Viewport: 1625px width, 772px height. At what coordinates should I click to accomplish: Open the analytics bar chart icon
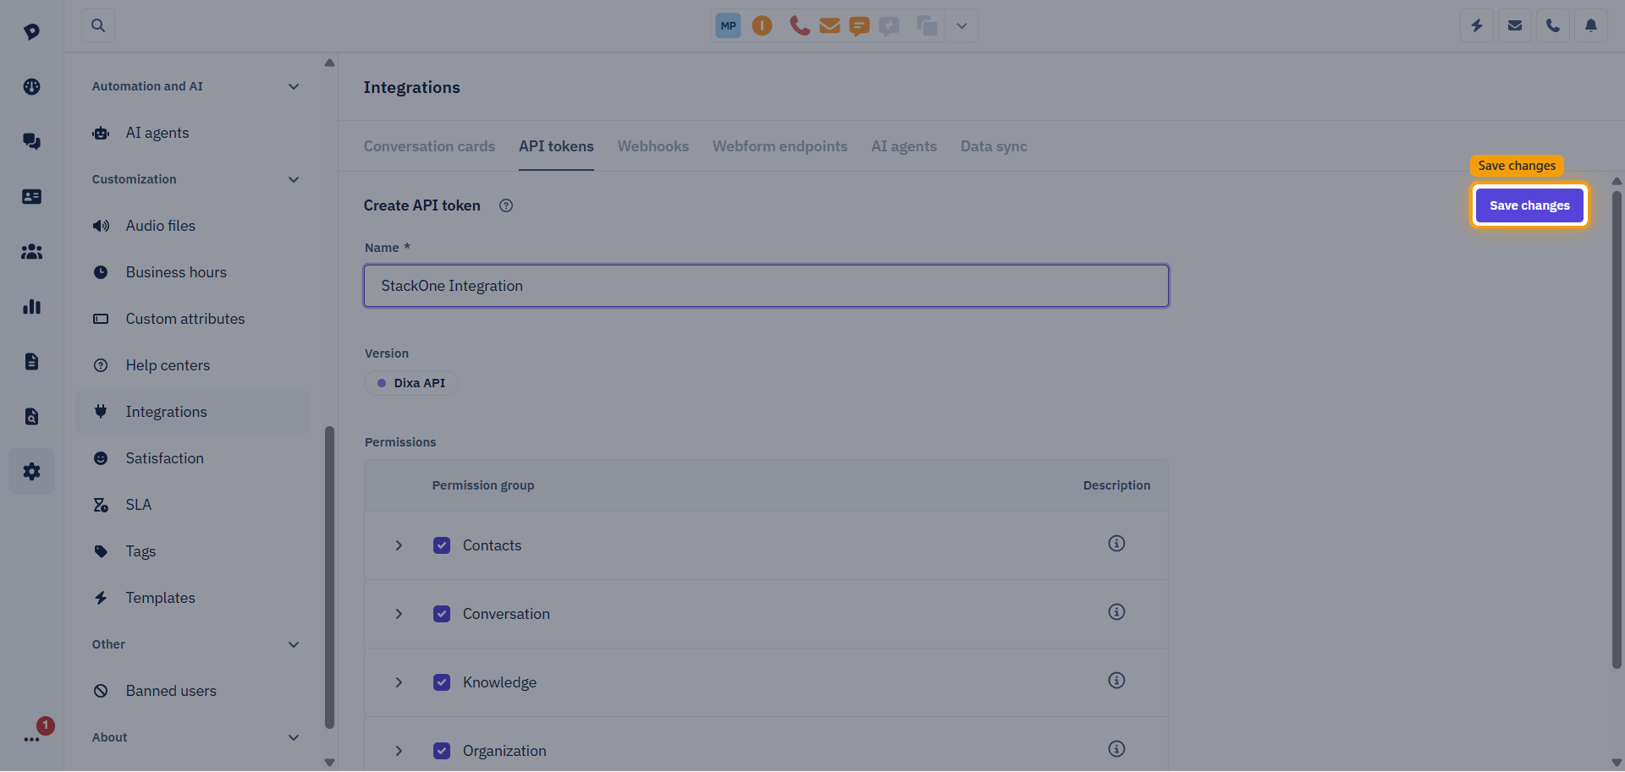(x=31, y=306)
